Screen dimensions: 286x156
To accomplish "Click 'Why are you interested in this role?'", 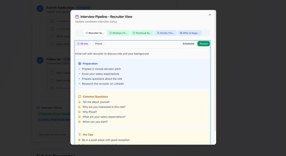I will pyautogui.click(x=104, y=107).
